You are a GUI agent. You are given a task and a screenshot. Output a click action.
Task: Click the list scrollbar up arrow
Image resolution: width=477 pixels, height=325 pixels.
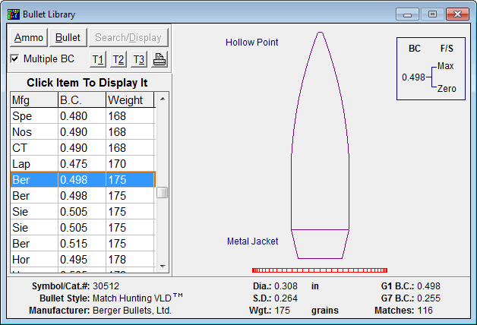coord(163,99)
